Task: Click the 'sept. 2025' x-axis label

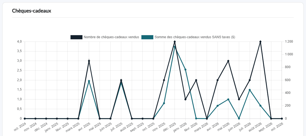Action: coord(137,127)
